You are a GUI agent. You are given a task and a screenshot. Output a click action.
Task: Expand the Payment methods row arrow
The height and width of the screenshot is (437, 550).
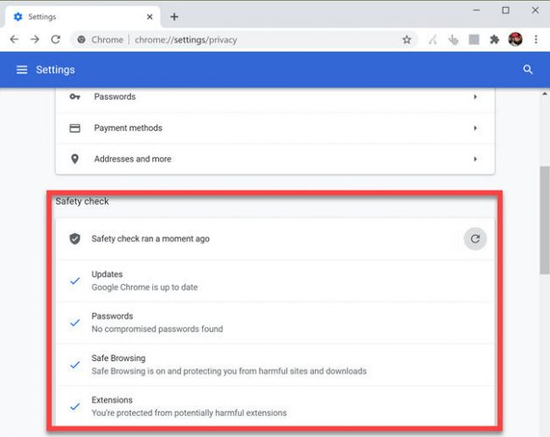click(x=475, y=128)
